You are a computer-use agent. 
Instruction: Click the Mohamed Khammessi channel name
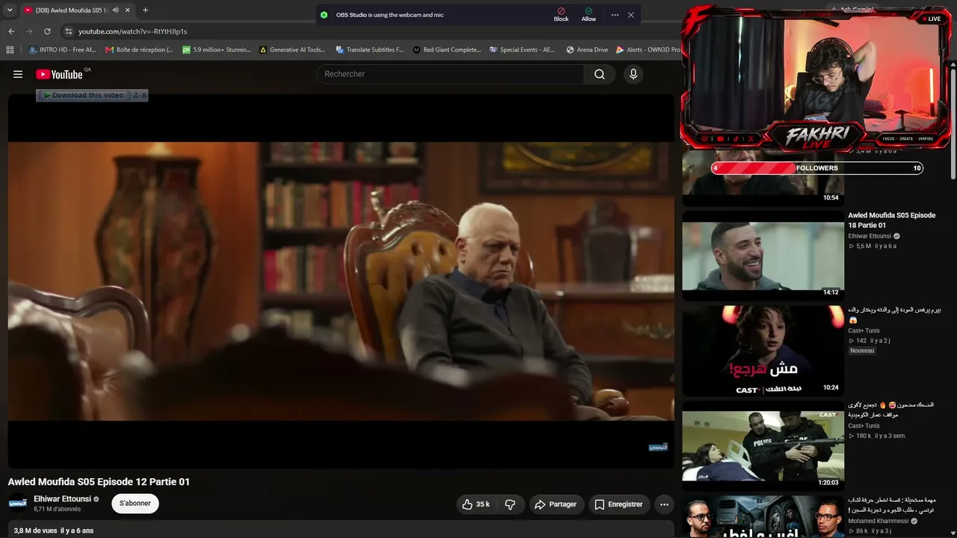(878, 521)
